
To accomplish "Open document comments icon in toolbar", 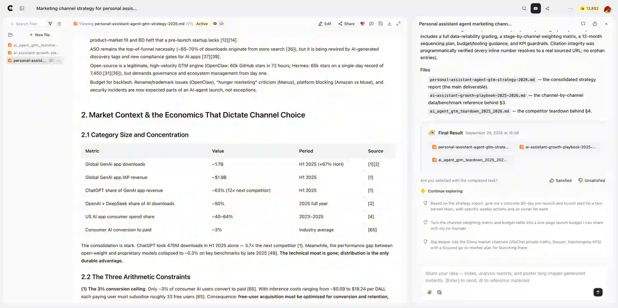I will [371, 24].
